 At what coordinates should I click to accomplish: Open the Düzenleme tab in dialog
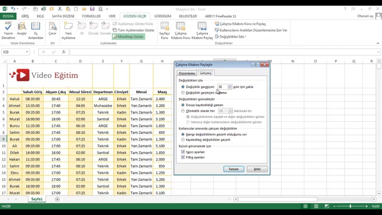[187, 73]
